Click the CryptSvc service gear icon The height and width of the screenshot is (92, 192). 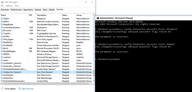point(2,33)
